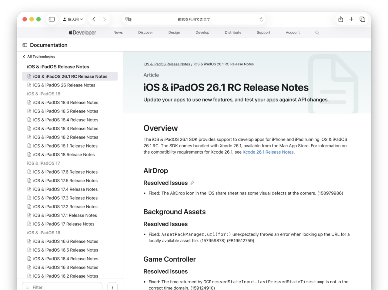Click the translate icon in the address bar
Image resolution: width=388 pixels, height=290 pixels.
(128, 19)
